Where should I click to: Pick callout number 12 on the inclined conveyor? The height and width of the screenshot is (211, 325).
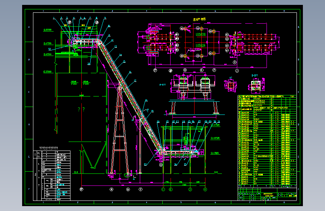112,41
